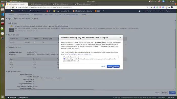Open the 'Proceed without a key pair' dropdown
The image size is (177, 99).
tap(91, 57)
